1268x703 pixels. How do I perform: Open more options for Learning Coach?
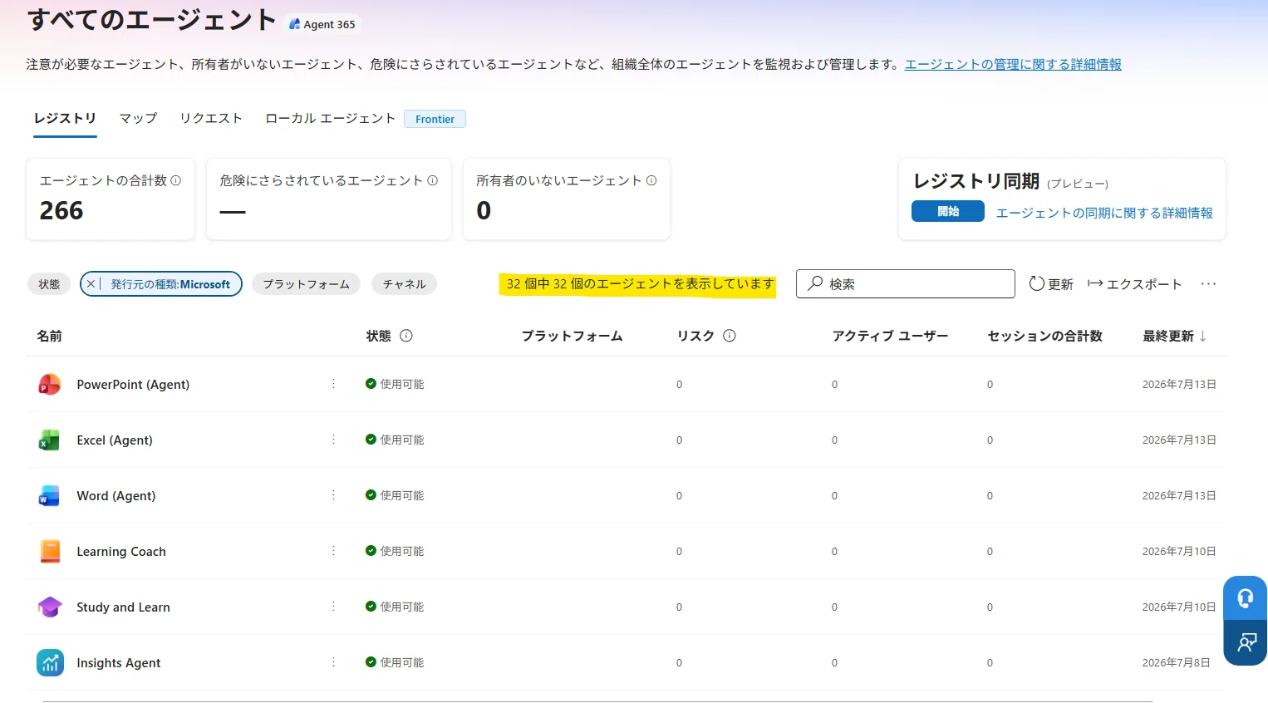pyautogui.click(x=333, y=551)
